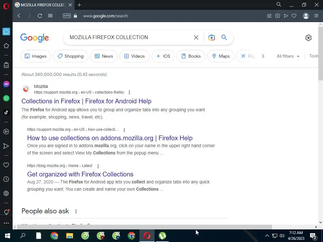This screenshot has width=323, height=242.
Task: Filter results by Maps
Action: pyautogui.click(x=221, y=56)
